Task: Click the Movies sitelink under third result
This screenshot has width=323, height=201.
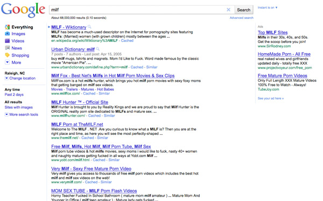Action: (57, 89)
